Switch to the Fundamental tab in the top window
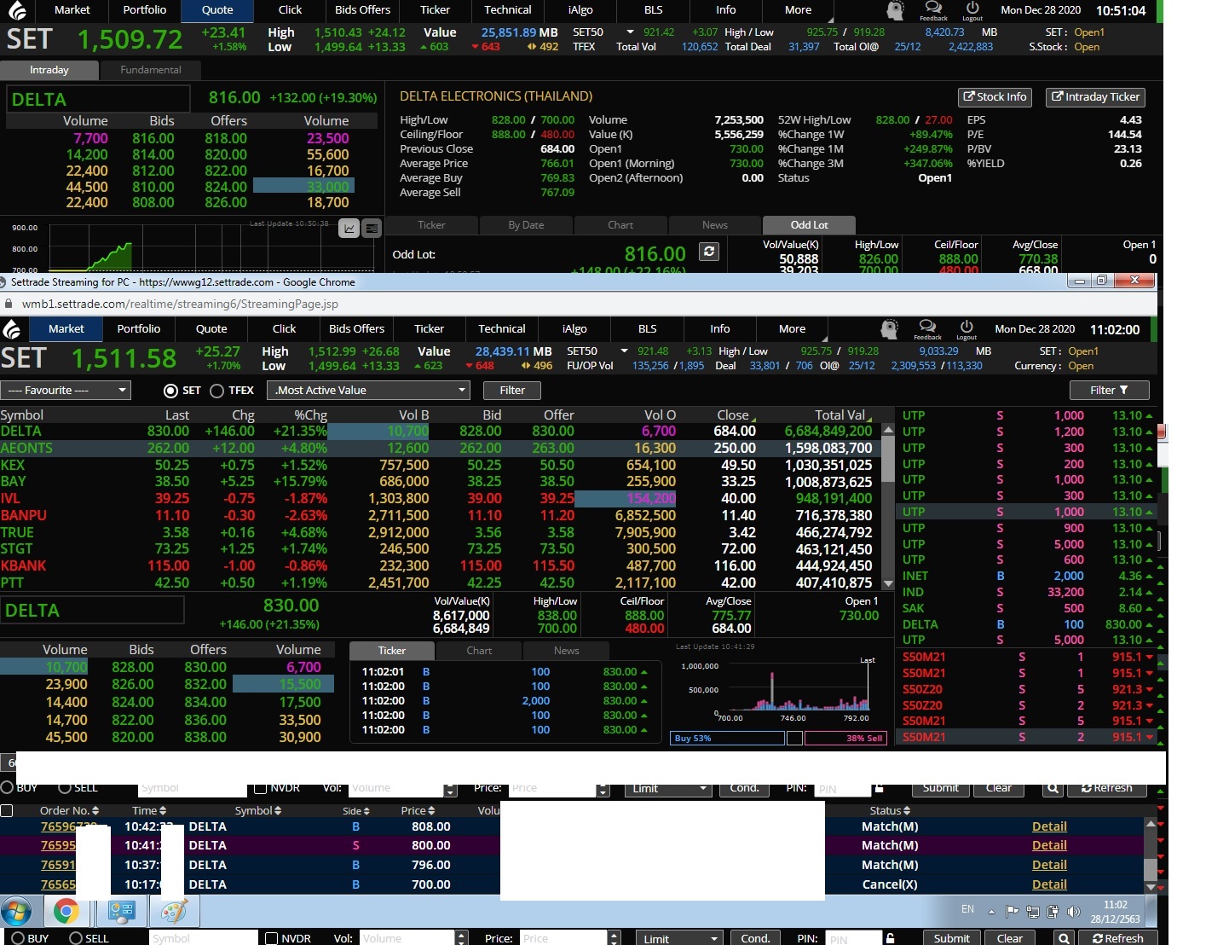This screenshot has width=1229, height=945. [151, 70]
